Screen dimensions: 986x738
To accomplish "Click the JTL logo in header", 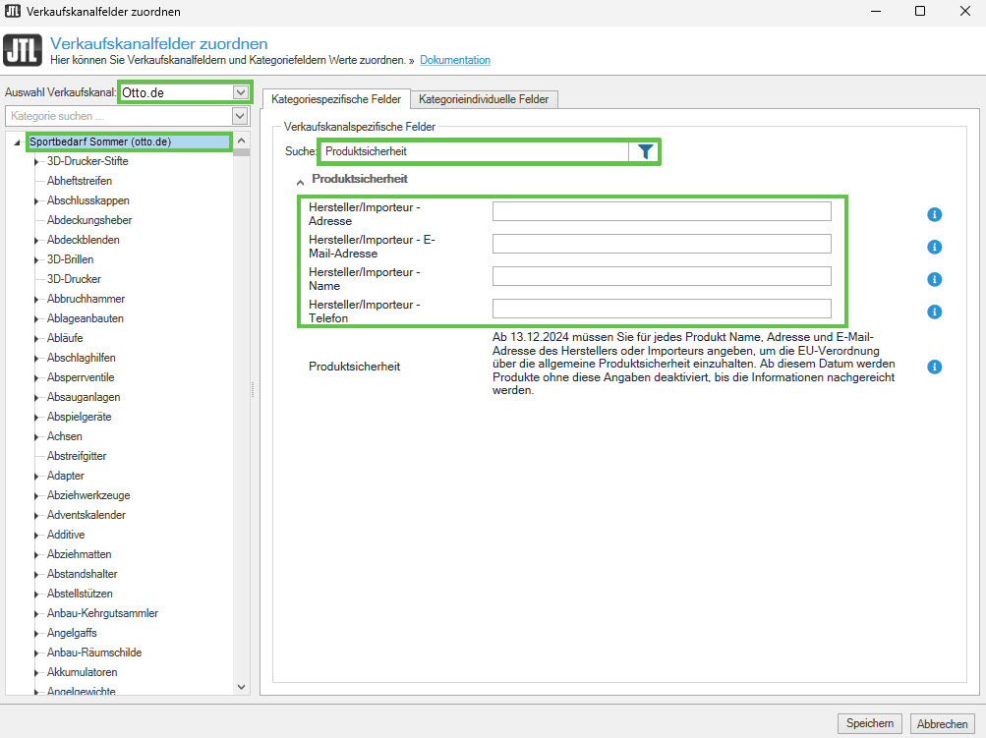I will tap(23, 51).
